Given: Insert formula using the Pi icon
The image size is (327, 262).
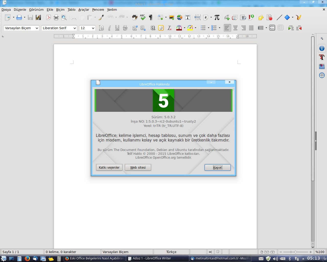Looking at the screenshot, I should [x=217, y=17].
